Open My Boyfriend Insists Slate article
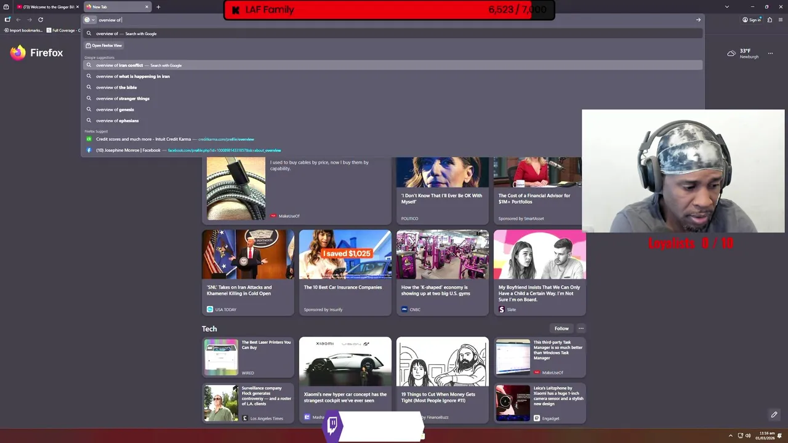The image size is (788, 443). (x=539, y=272)
